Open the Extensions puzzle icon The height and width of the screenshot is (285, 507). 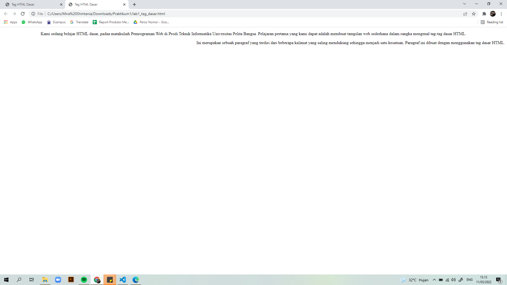click(x=484, y=14)
